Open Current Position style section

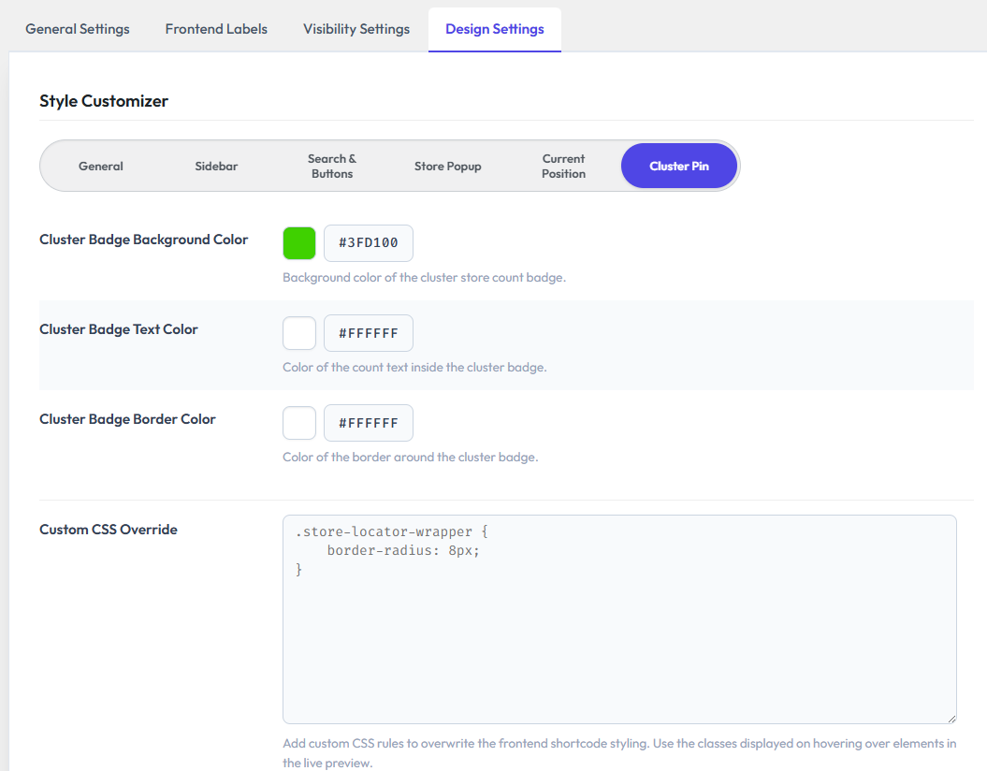coord(563,167)
